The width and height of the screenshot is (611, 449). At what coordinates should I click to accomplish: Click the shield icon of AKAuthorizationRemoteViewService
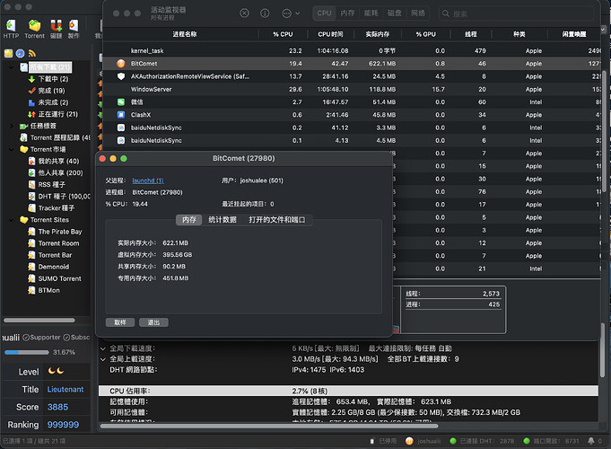pyautogui.click(x=121, y=76)
